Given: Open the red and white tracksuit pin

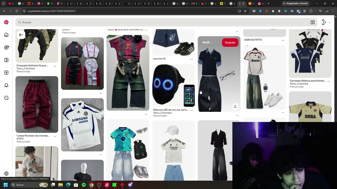Looking at the screenshot, I should tap(82, 64).
